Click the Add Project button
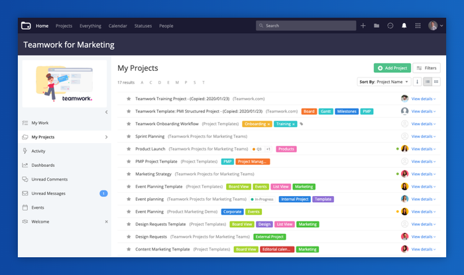Viewport: 464px width, 275px height. click(392, 68)
